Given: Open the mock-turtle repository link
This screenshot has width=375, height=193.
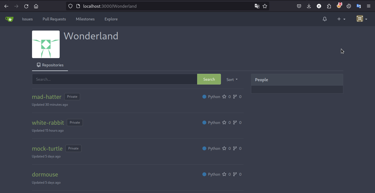Looking at the screenshot, I should (47, 148).
